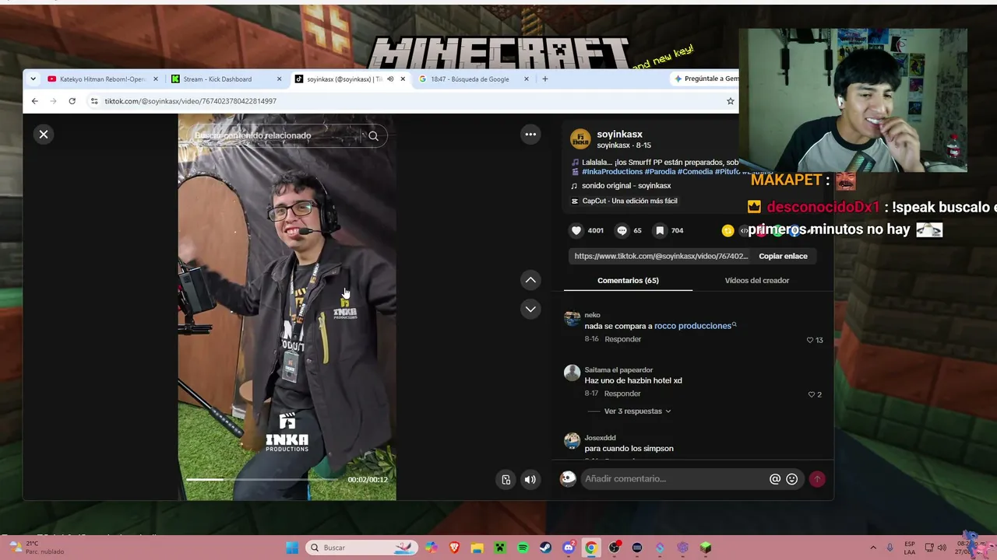Reply to Saitama el papeardor's comment
997x560 pixels.
pyautogui.click(x=622, y=394)
